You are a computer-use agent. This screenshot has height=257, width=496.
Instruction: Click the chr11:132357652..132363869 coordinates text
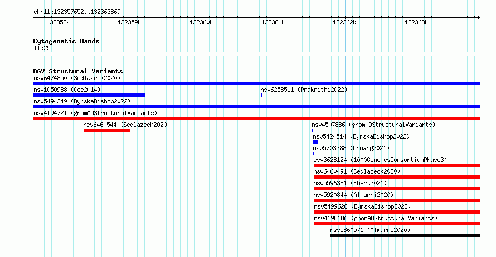77,12
